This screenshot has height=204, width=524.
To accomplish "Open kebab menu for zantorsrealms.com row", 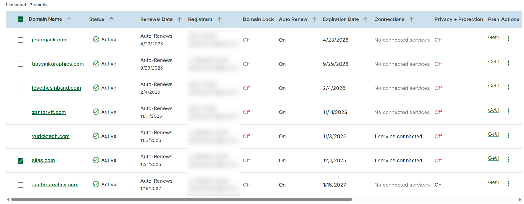I will [508, 184].
